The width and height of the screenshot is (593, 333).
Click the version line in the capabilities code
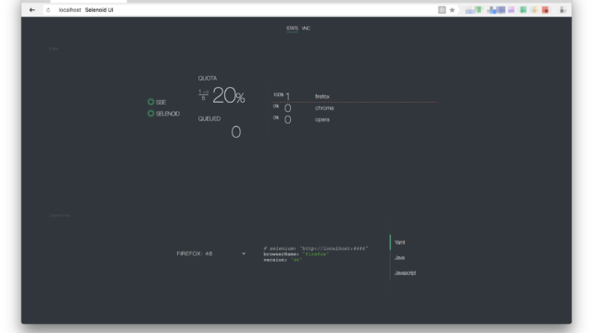(x=283, y=260)
